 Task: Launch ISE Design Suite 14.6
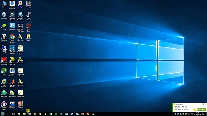12,61
